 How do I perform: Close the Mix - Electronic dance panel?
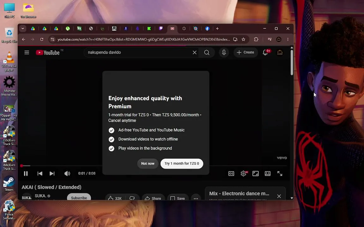[279, 196]
